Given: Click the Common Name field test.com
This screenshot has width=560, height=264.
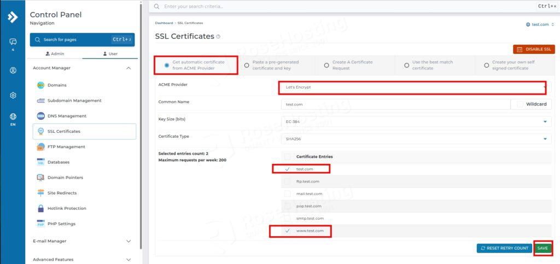Looking at the screenshot, I should click(396, 104).
